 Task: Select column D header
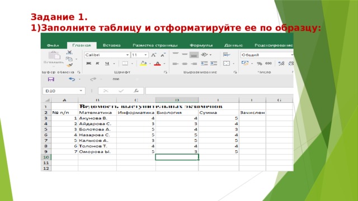click(177, 100)
